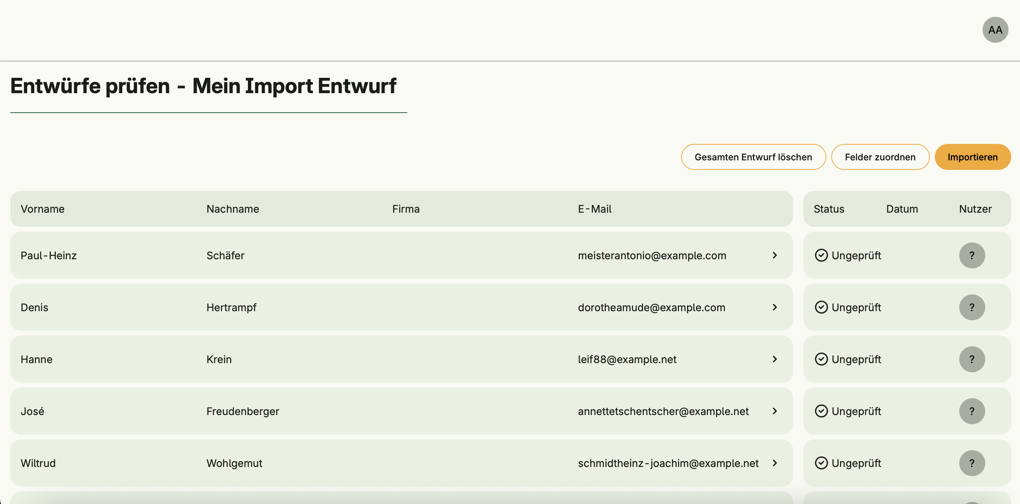Select the Wiltrud Wohlgemut first name cell
The image size is (1020, 504).
click(38, 463)
